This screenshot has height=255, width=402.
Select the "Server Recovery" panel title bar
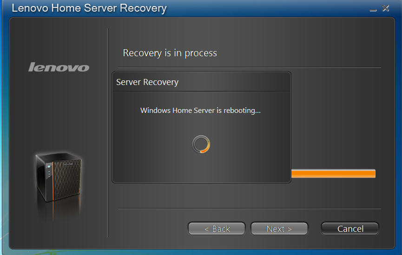[x=201, y=82]
